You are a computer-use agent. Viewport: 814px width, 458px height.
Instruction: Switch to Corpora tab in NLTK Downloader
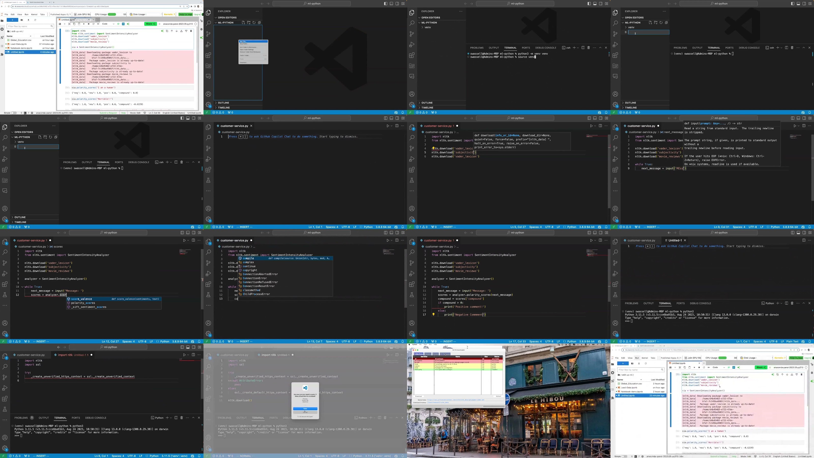click(x=428, y=354)
